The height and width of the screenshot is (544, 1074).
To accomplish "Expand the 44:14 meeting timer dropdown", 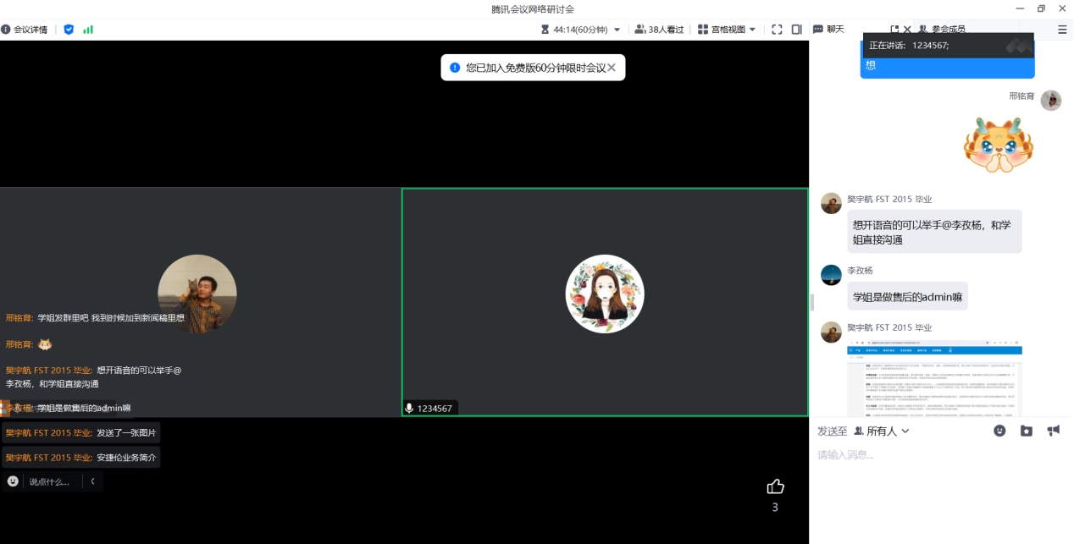I will point(617,30).
